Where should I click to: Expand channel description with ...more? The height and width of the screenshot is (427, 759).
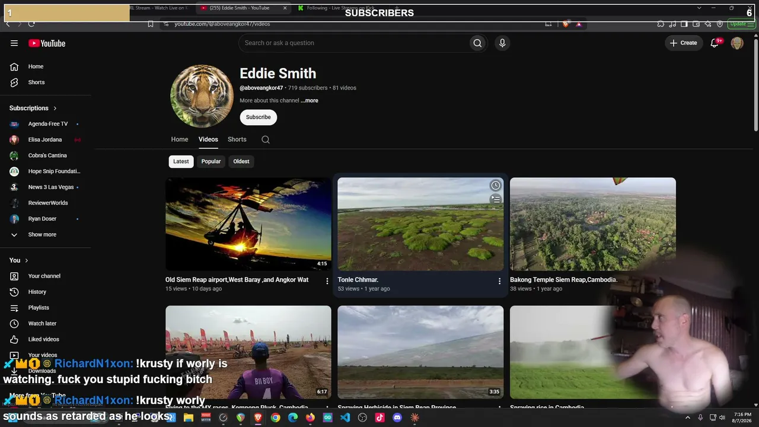310,101
